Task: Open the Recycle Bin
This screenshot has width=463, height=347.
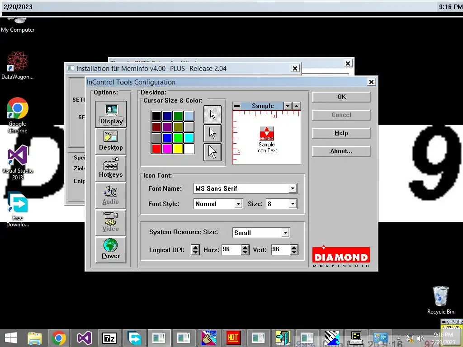Action: [x=440, y=300]
